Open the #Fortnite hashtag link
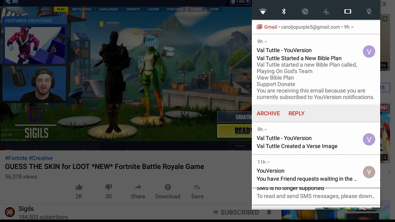Screen dimensions: 395x222 click(16, 158)
